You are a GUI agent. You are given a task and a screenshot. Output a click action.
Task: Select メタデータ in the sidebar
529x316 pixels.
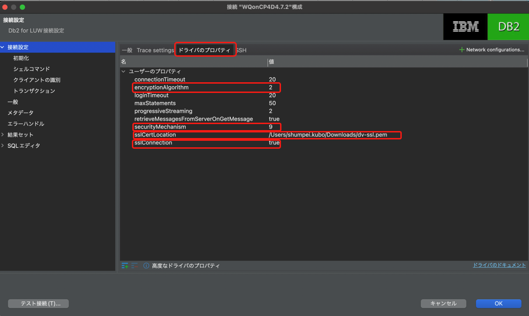tap(20, 113)
